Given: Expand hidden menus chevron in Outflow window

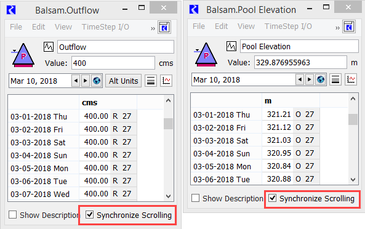Looking at the screenshot, I should click(x=153, y=28).
